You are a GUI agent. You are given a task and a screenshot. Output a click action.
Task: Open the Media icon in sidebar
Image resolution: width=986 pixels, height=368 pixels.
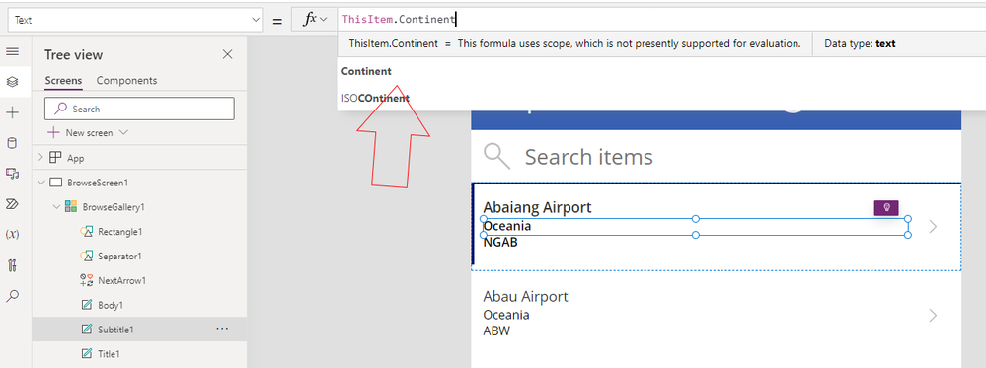pos(12,173)
